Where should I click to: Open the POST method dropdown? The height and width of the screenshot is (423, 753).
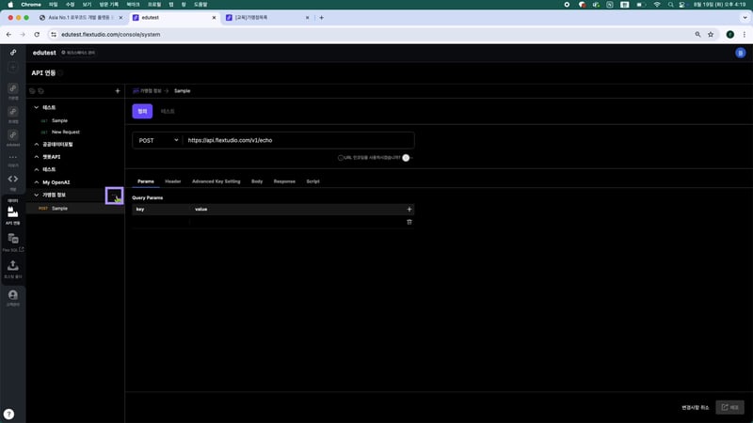tap(157, 140)
